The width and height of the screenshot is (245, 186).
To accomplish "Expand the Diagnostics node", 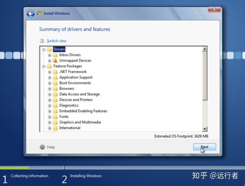I will click(50, 106).
